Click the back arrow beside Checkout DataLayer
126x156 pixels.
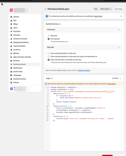(x=45, y=9)
